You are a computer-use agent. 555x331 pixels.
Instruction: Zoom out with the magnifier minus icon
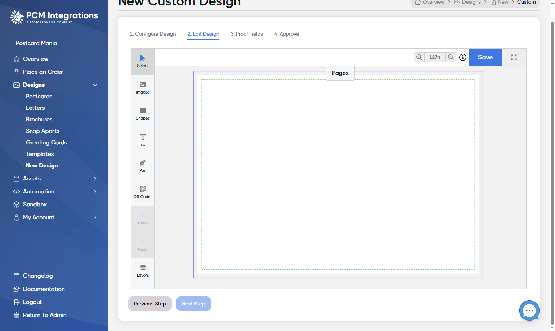pyautogui.click(x=451, y=57)
